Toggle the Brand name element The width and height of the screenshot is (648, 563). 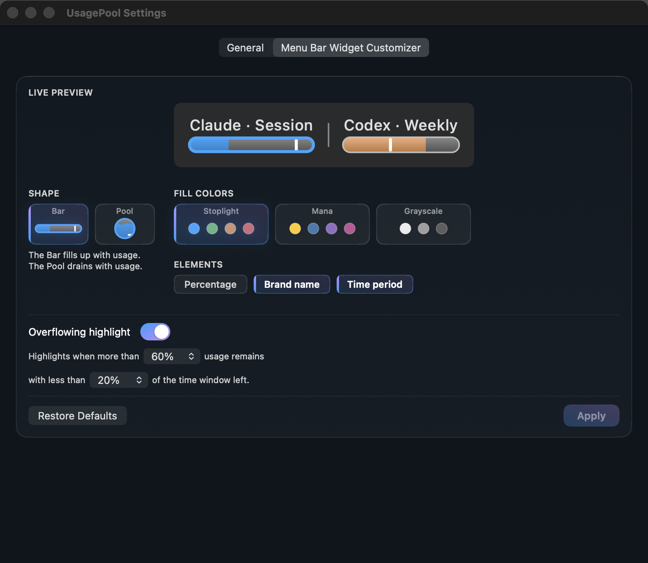click(292, 284)
